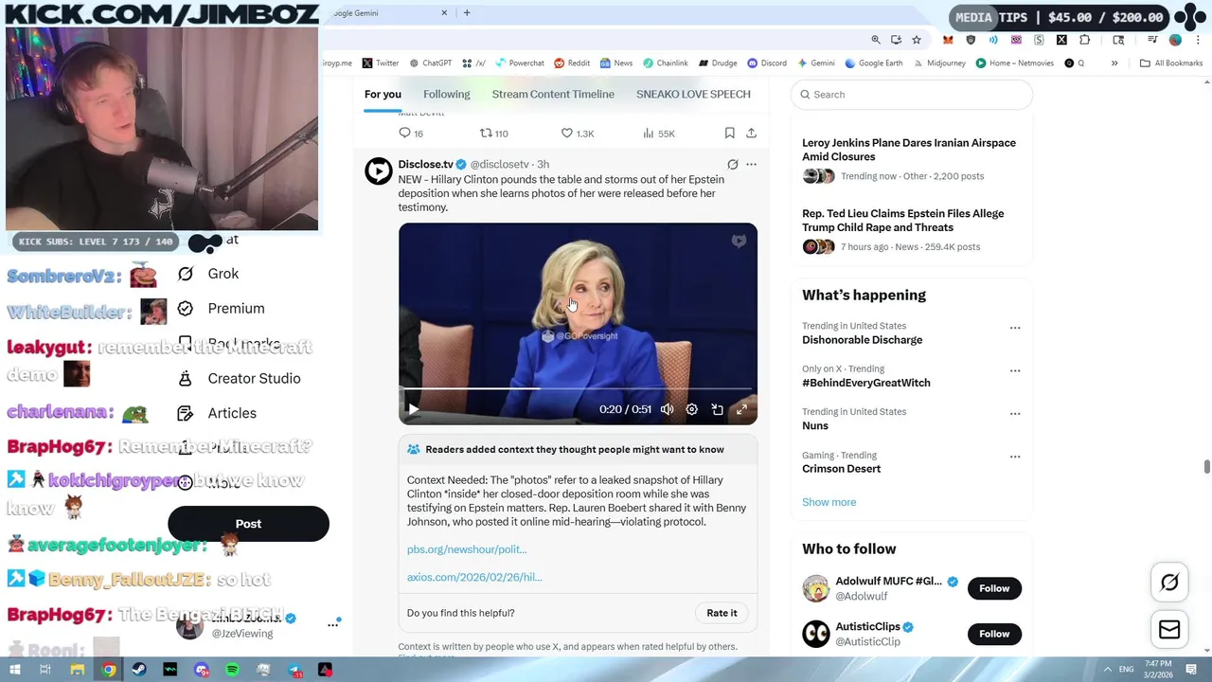Open the Leroy Jenkins Plane news story

909,150
